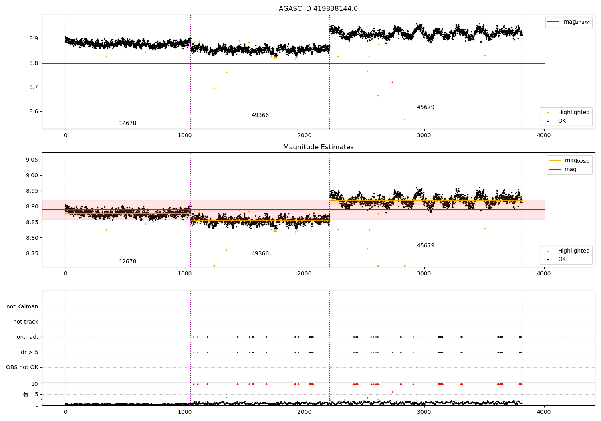Click the 8.7 y-axis tick label
The image size is (601, 421).
(34, 87)
